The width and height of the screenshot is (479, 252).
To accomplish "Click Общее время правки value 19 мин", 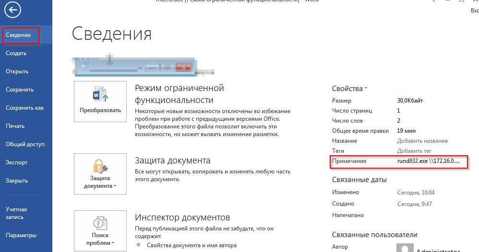I will pos(407,131).
